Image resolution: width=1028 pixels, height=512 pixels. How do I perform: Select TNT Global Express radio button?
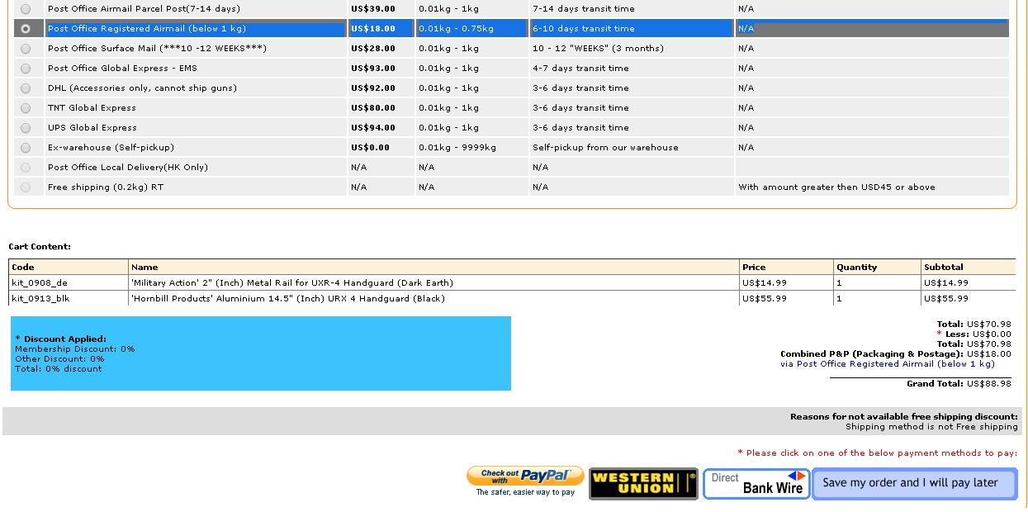click(x=26, y=108)
